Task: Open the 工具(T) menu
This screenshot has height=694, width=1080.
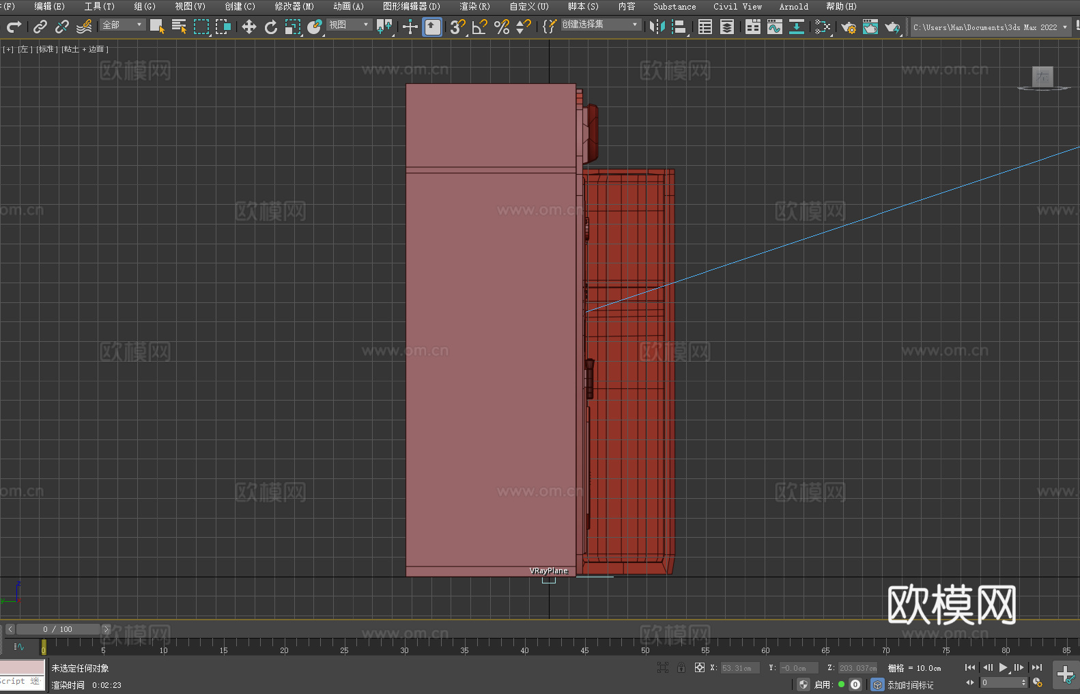Action: click(99, 6)
